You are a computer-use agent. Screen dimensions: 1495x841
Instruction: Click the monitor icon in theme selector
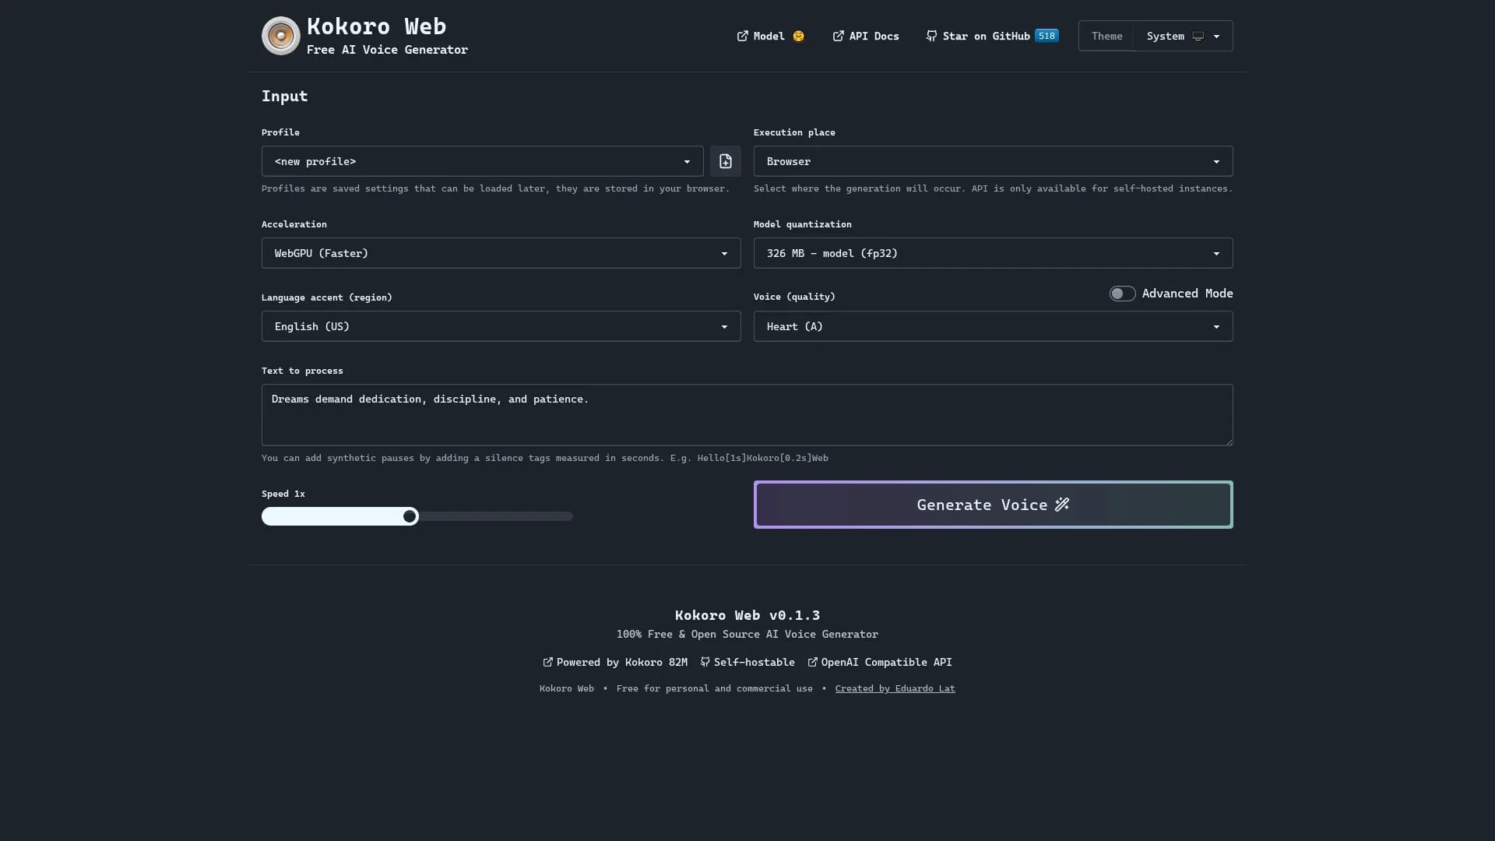1198,36
